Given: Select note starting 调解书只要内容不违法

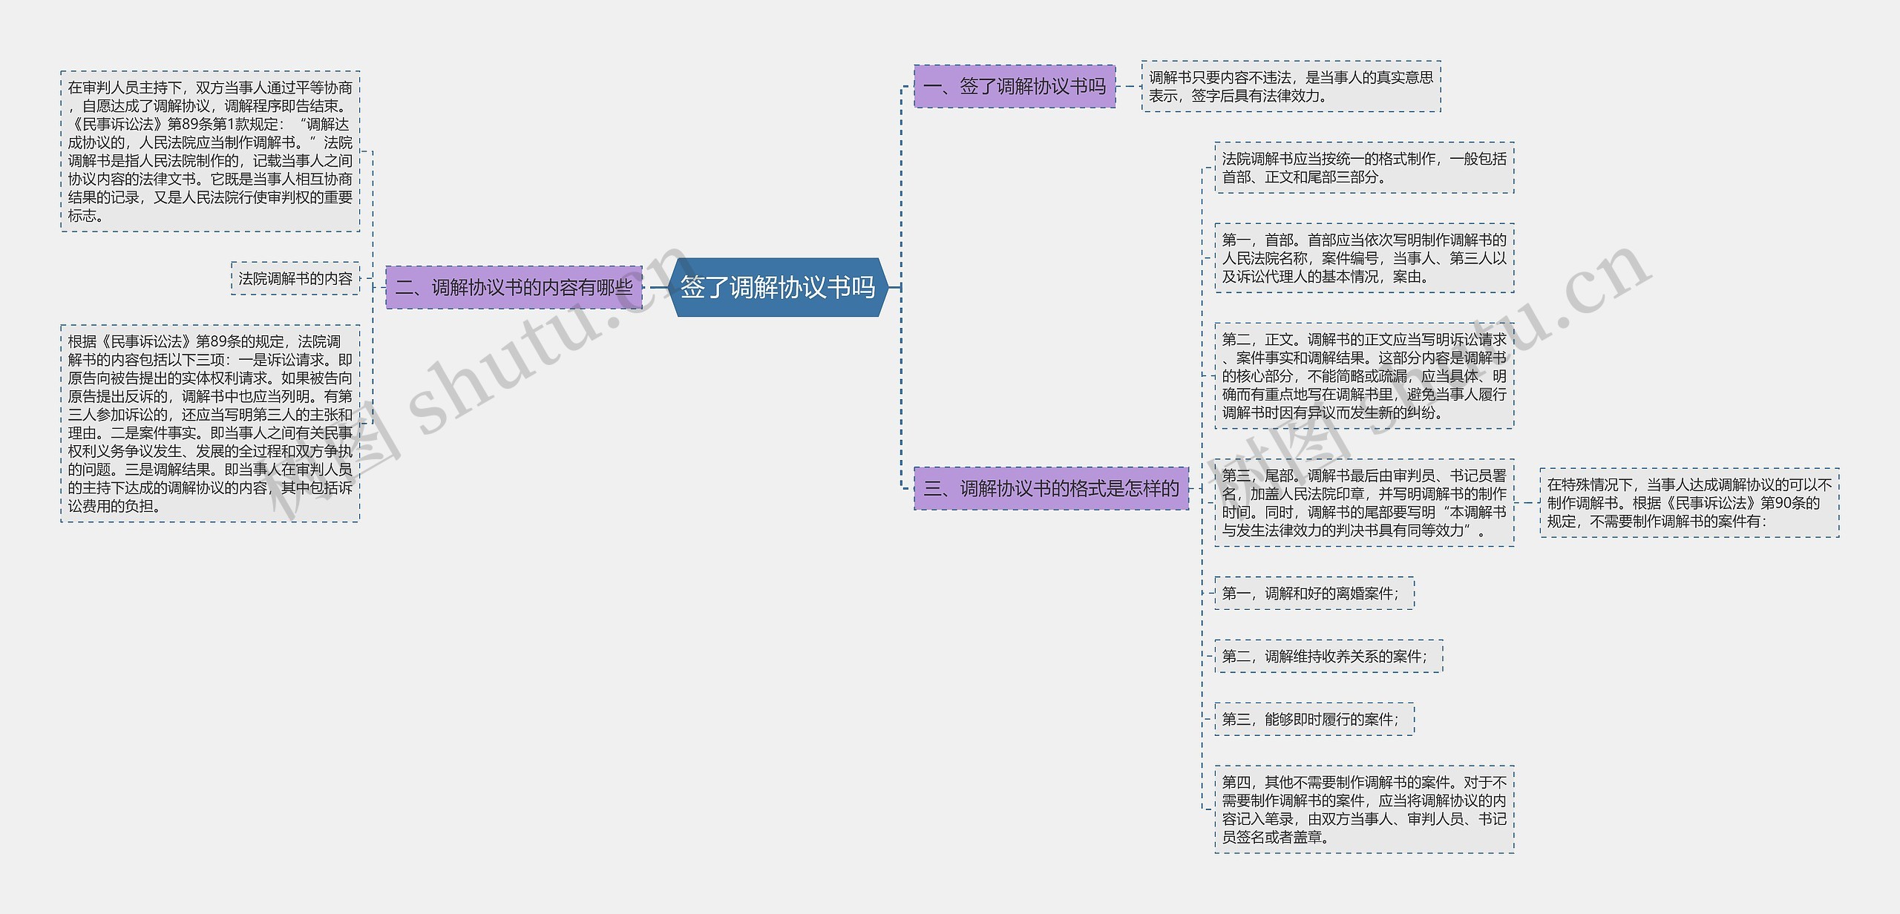Looking at the screenshot, I should click(x=1291, y=87).
